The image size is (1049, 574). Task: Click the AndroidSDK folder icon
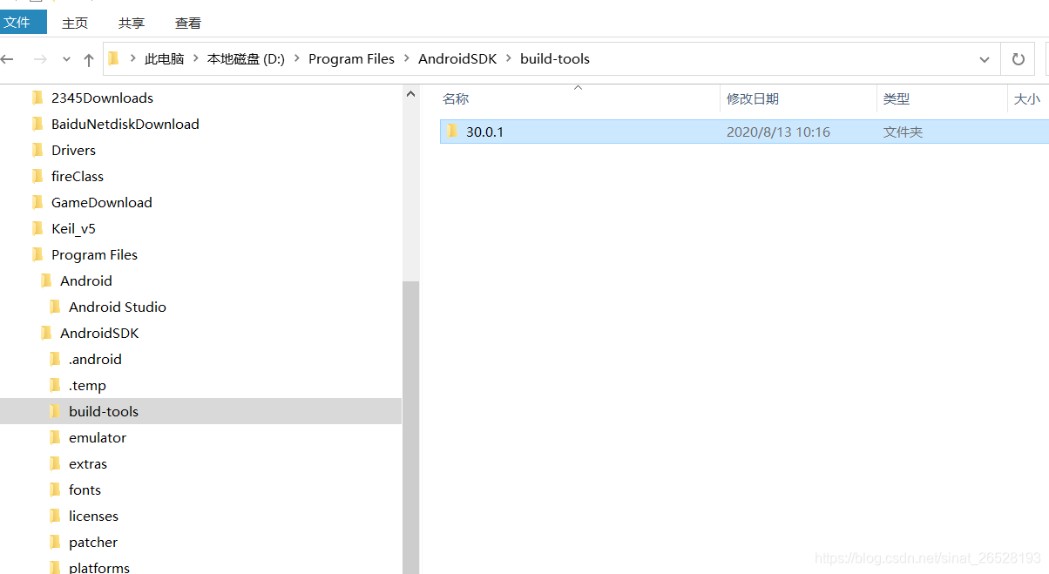[x=48, y=333]
